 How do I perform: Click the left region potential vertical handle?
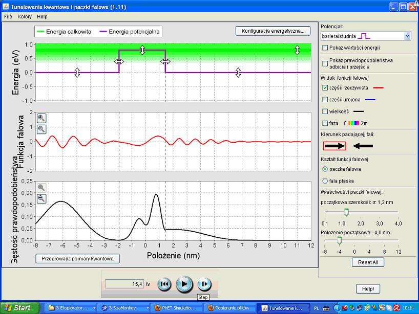[x=77, y=72]
